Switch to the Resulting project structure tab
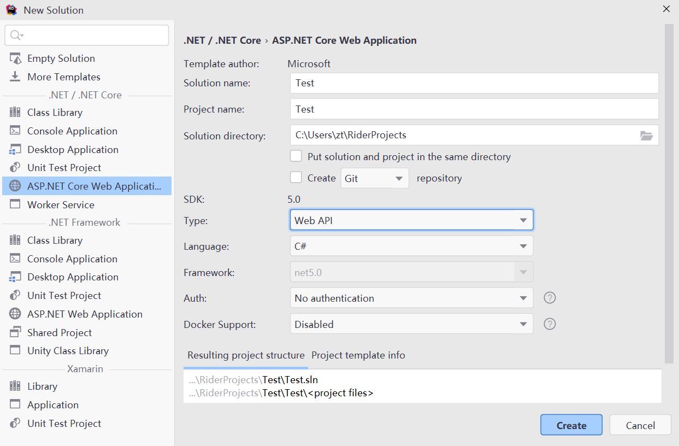The height and width of the screenshot is (446, 679). [x=246, y=355]
